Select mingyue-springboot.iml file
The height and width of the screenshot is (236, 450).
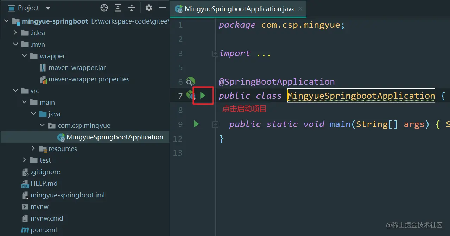[x=68, y=195]
